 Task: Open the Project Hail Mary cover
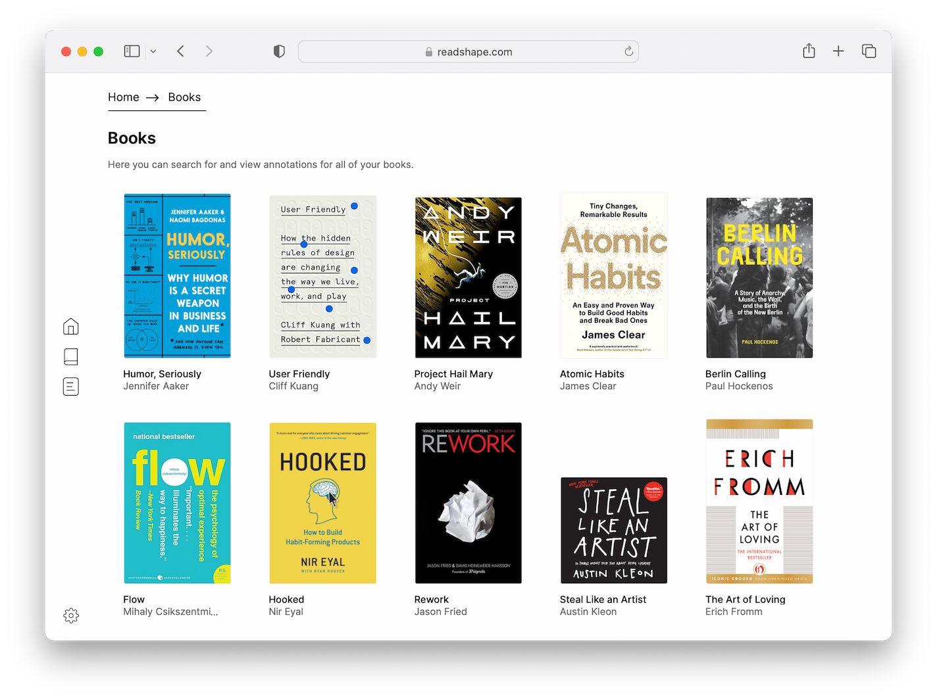tap(468, 277)
